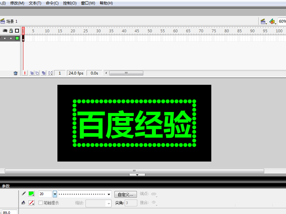Click the 24.0 fps frame rate field
This screenshot has height=214, width=286.
76,73
